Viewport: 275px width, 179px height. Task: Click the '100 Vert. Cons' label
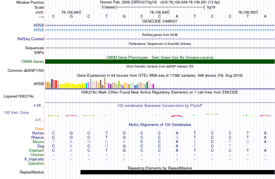point(16,113)
